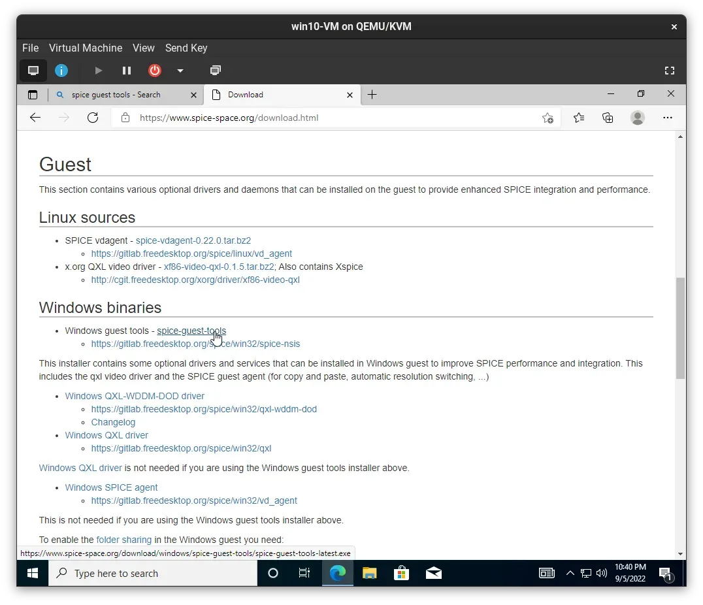Open Mail app from taskbar

tap(434, 574)
